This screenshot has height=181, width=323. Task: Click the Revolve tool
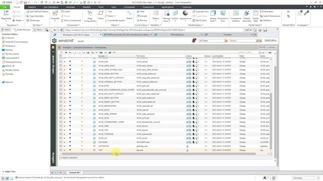142,21
